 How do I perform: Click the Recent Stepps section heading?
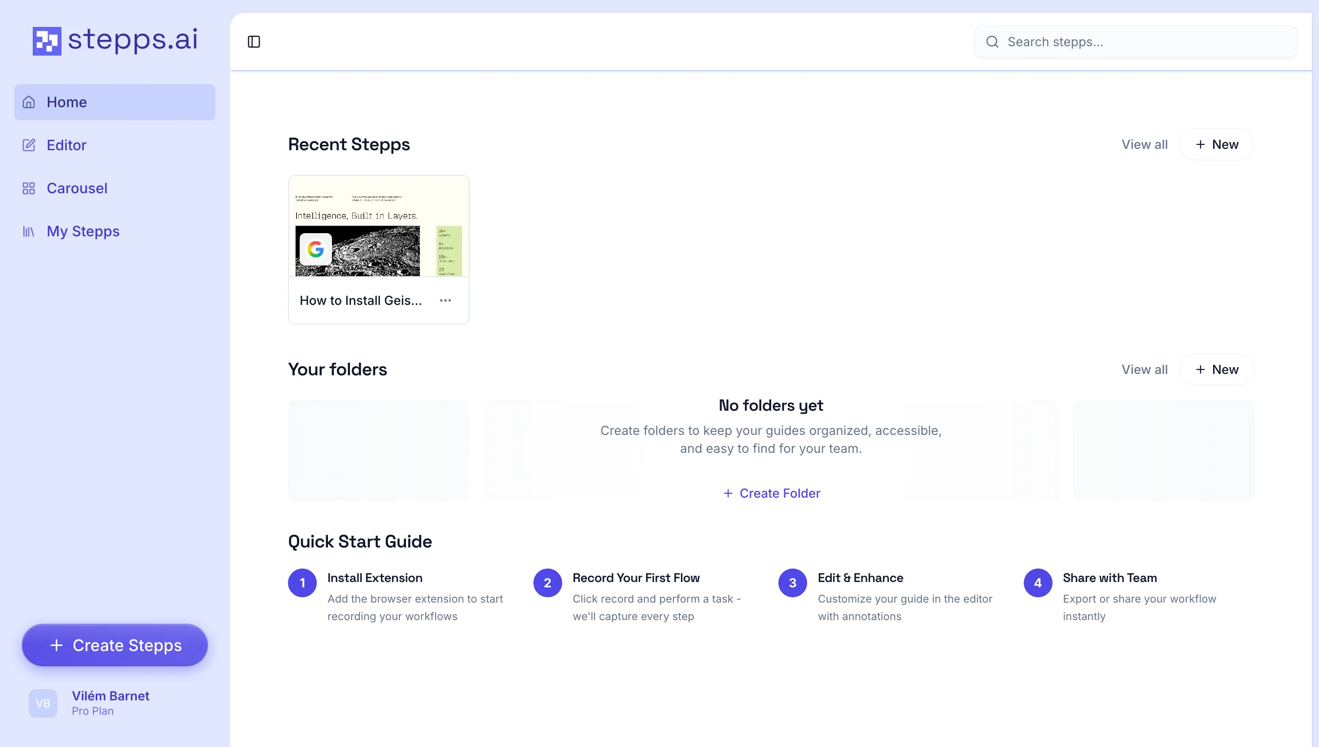pyautogui.click(x=349, y=144)
